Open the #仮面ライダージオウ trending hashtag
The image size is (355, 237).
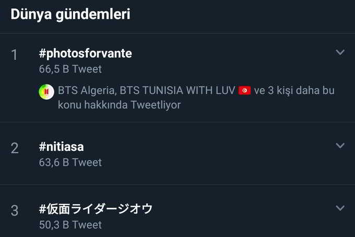coord(96,209)
